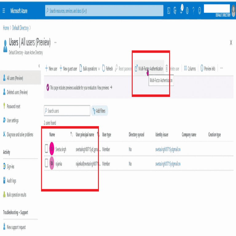Click Company name column header

pyautogui.click(x=189, y=135)
